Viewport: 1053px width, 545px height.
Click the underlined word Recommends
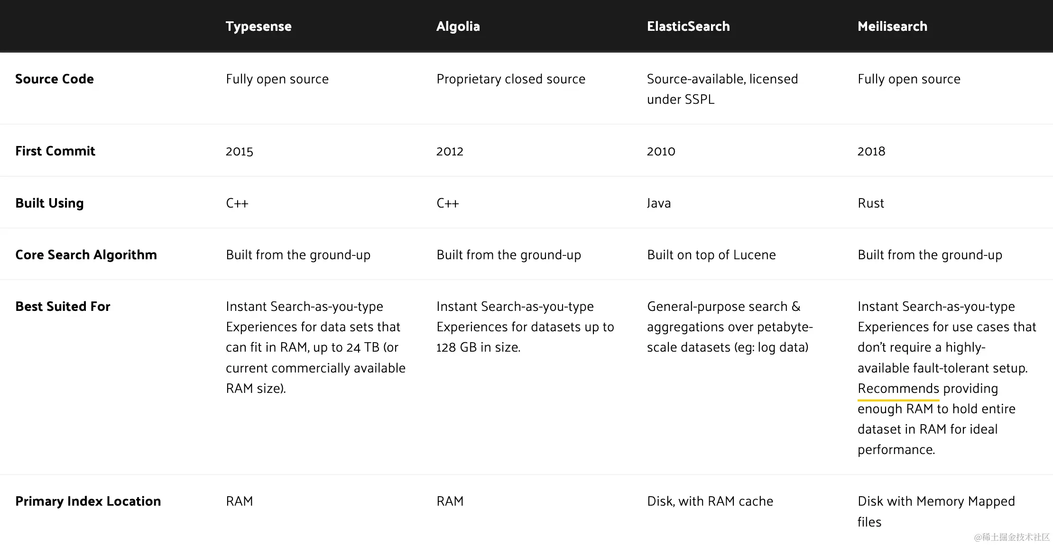pyautogui.click(x=898, y=389)
